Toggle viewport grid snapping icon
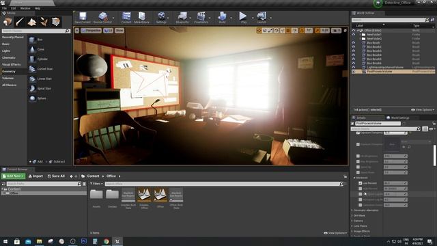The image size is (437, 246). click(x=288, y=30)
